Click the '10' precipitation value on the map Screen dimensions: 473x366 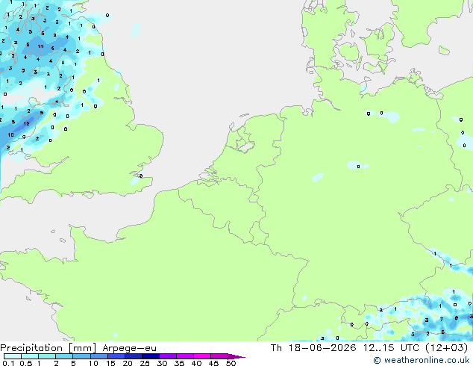[x=11, y=134]
